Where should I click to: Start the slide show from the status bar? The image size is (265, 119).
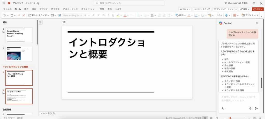click(217, 118)
